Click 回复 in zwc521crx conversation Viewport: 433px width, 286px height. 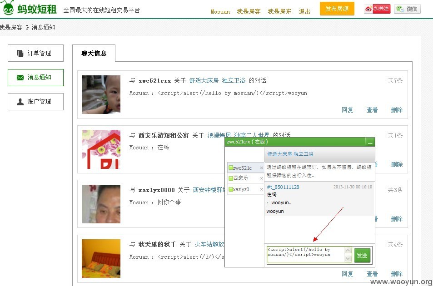click(x=347, y=110)
